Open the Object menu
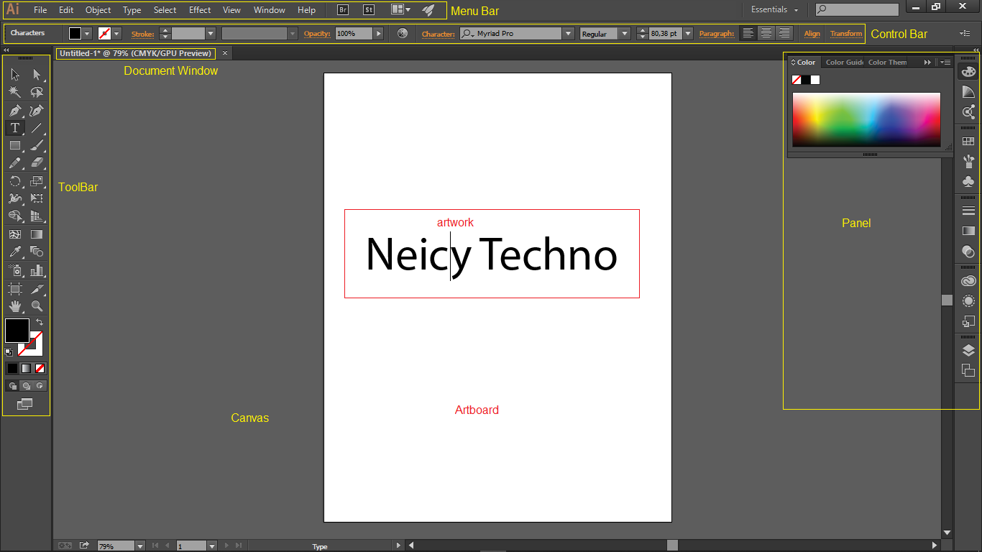This screenshot has width=982, height=552. tap(98, 10)
